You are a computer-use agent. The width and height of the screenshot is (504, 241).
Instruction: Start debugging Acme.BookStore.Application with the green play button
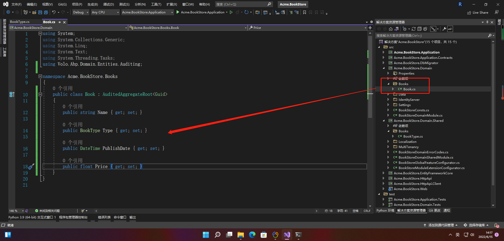pos(178,12)
